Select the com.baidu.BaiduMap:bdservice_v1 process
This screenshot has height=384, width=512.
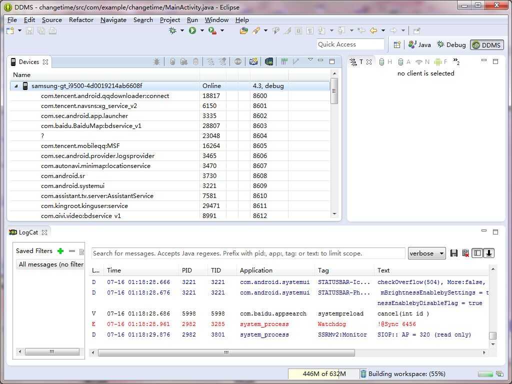click(x=170, y=125)
